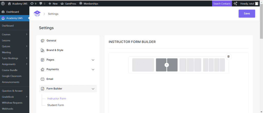263x113 pixels.
Task: Expand the Quizzes submenu arrow
Action: pos(27,46)
